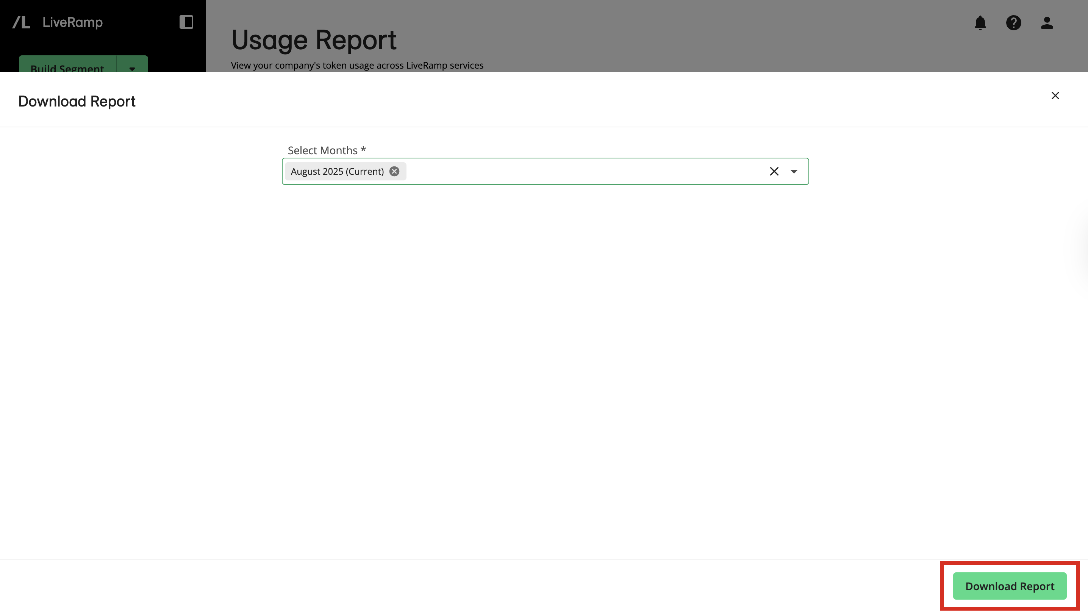The image size is (1088, 611).
Task: Select the August 2025 (Current) chip
Action: pos(338,171)
